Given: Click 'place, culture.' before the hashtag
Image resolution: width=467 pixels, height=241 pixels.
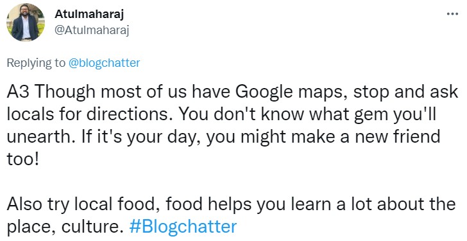Looking at the screenshot, I should pyautogui.click(x=65, y=227).
